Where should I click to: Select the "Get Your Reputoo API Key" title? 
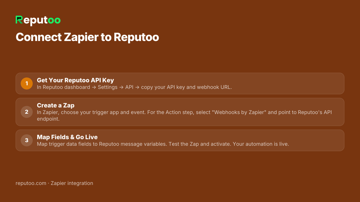pyautogui.click(x=75, y=80)
